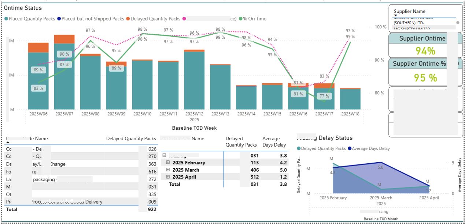
Task: Click the Supplier Name slicer scrollbar handle
Action: pos(458,23)
